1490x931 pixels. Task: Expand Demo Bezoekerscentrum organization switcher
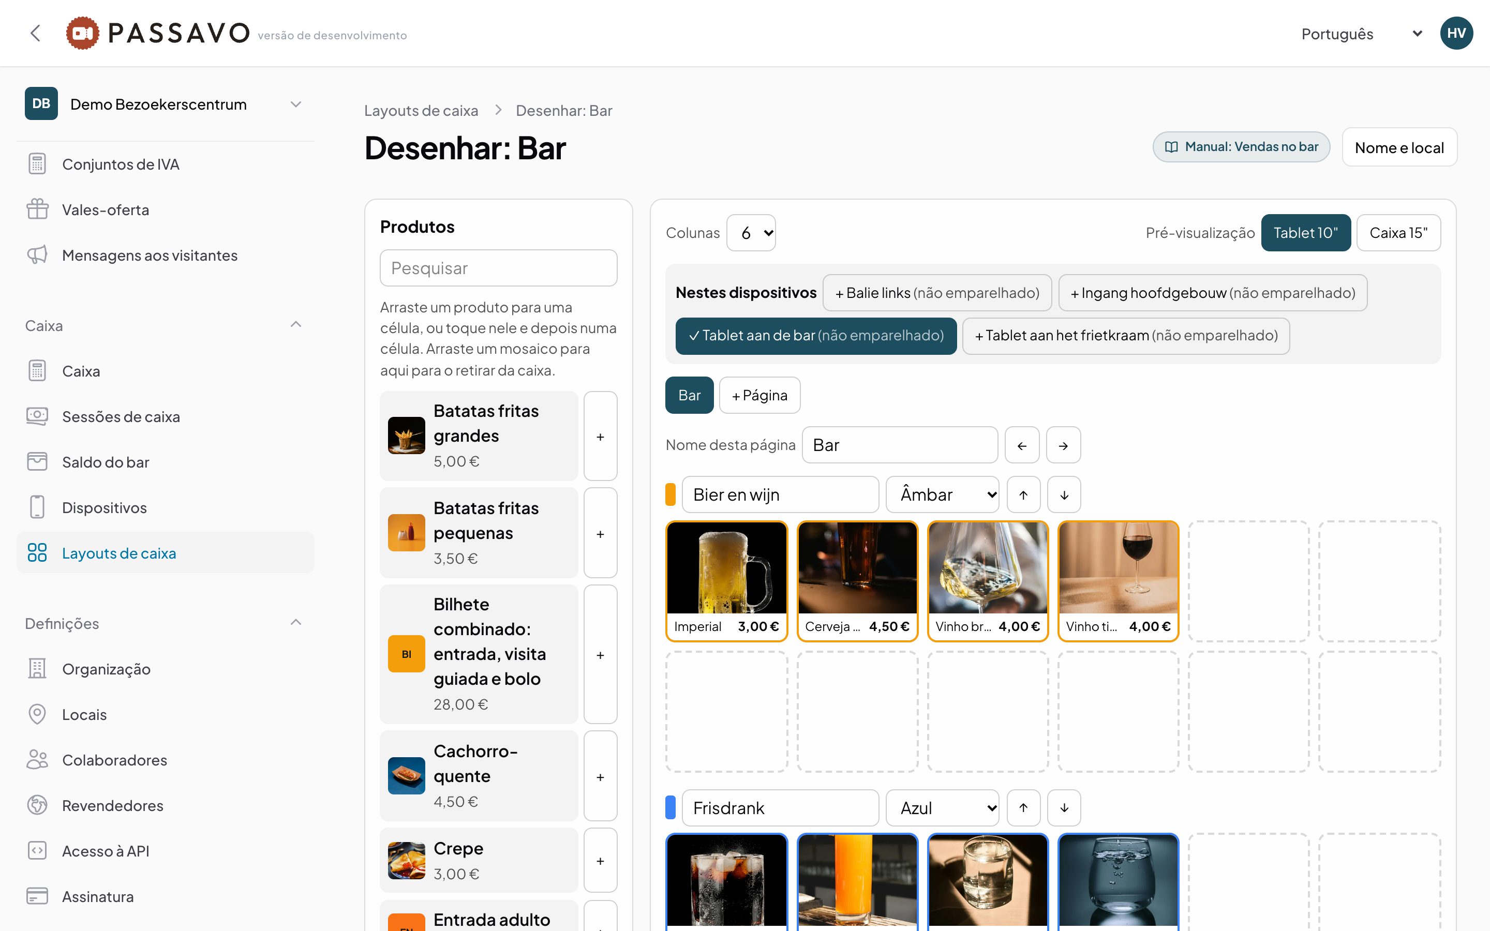coord(165,104)
